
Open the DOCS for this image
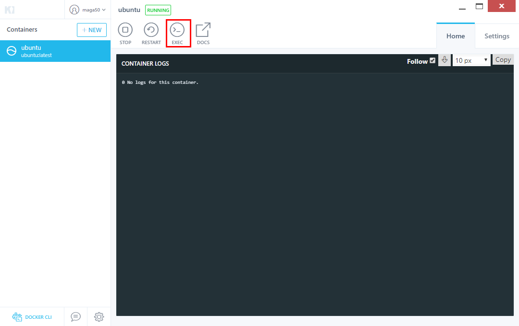pyautogui.click(x=203, y=33)
